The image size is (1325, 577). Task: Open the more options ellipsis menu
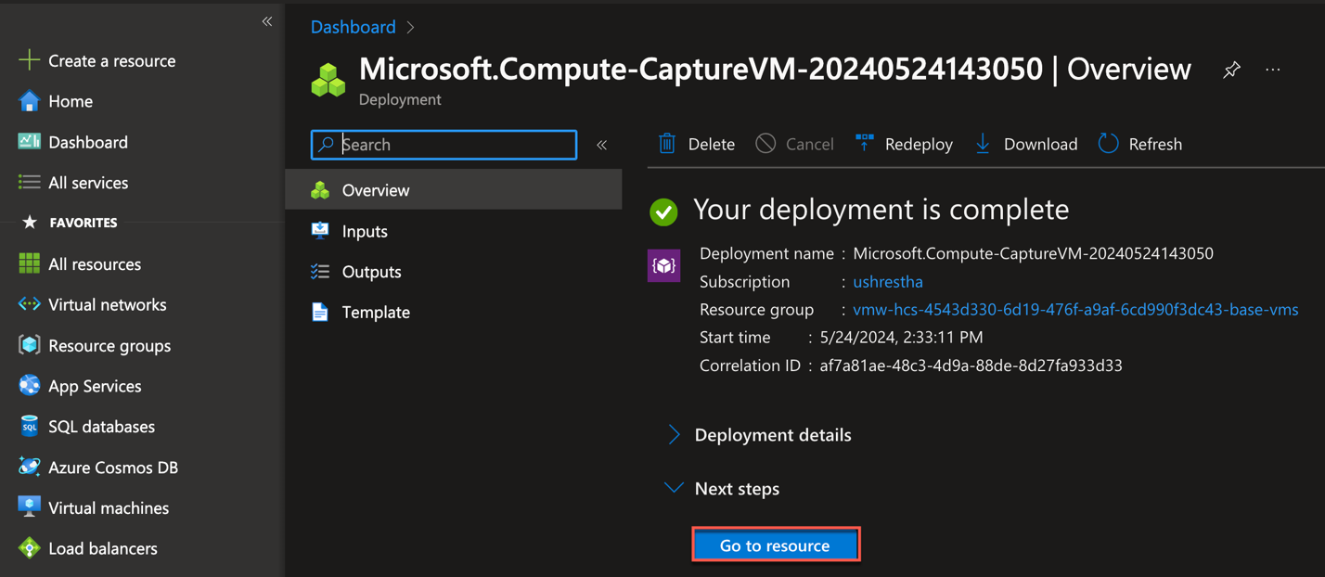[1273, 70]
